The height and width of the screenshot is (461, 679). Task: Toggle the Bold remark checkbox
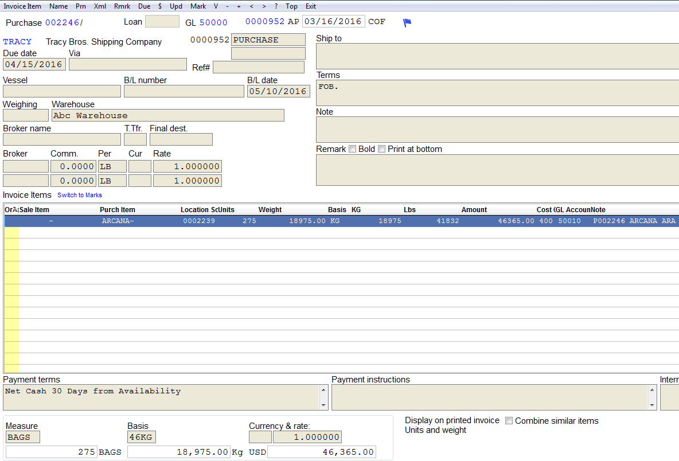click(353, 149)
